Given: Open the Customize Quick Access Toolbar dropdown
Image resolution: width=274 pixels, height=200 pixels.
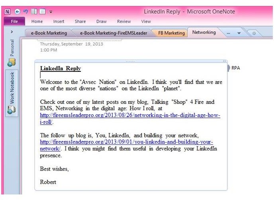Looking at the screenshot, I should pyautogui.click(x=51, y=12).
